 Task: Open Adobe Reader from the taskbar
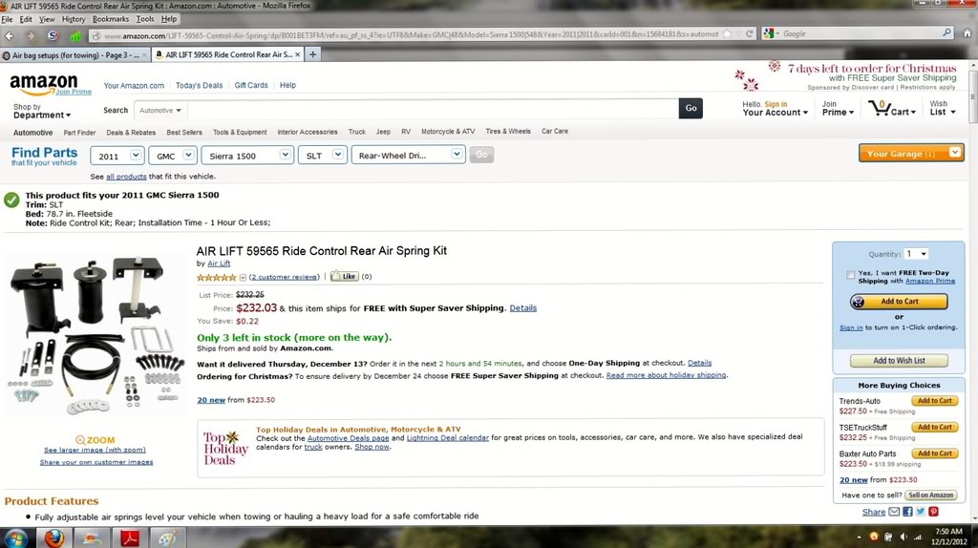pyautogui.click(x=130, y=537)
